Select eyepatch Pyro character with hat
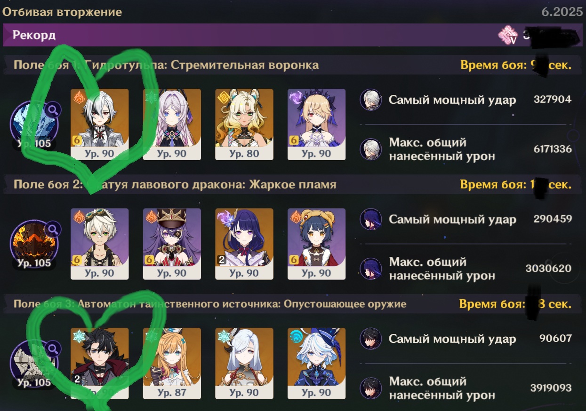 click(172, 244)
